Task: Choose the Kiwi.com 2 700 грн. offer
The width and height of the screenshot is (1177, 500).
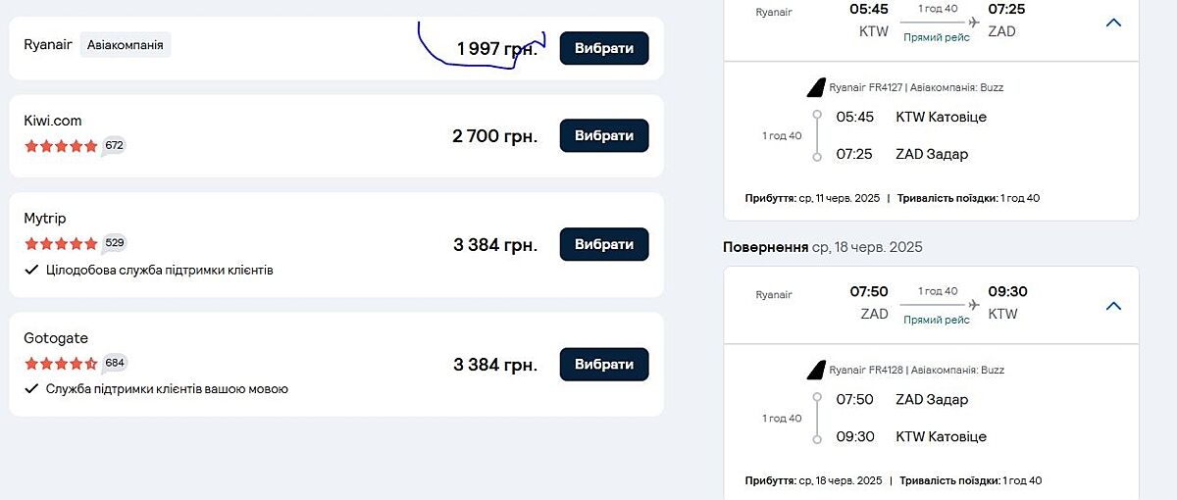Action: 603,135
